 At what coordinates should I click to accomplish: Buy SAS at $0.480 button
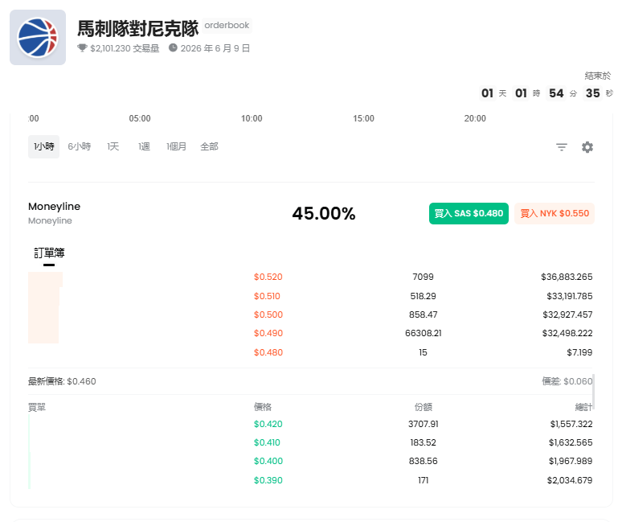click(x=469, y=213)
